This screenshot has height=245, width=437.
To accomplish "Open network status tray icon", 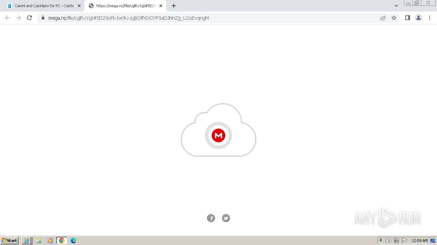I will point(396,241).
